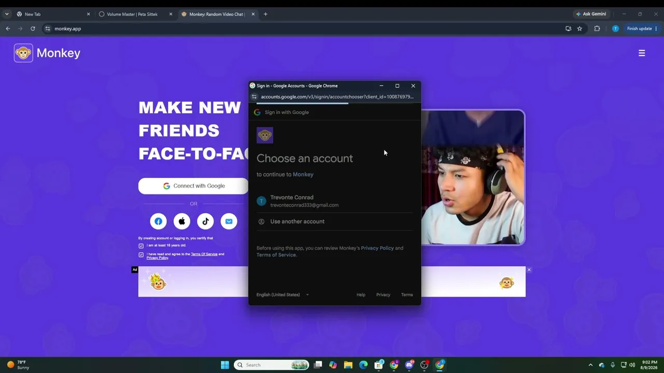This screenshot has height=373, width=664.
Task: Open the Chrome profile avatar
Action: click(615, 28)
